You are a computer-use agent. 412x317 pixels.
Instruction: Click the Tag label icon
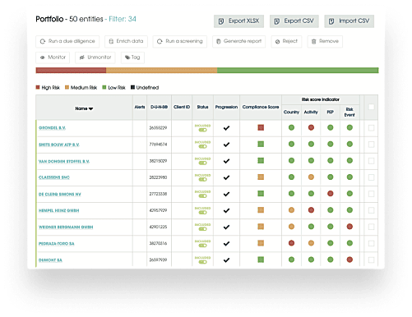127,57
